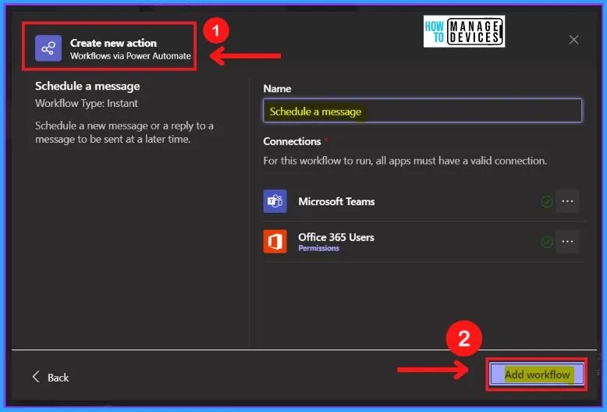The image size is (607, 412).
Task: Click the workflow description paragraph
Action: [124, 133]
